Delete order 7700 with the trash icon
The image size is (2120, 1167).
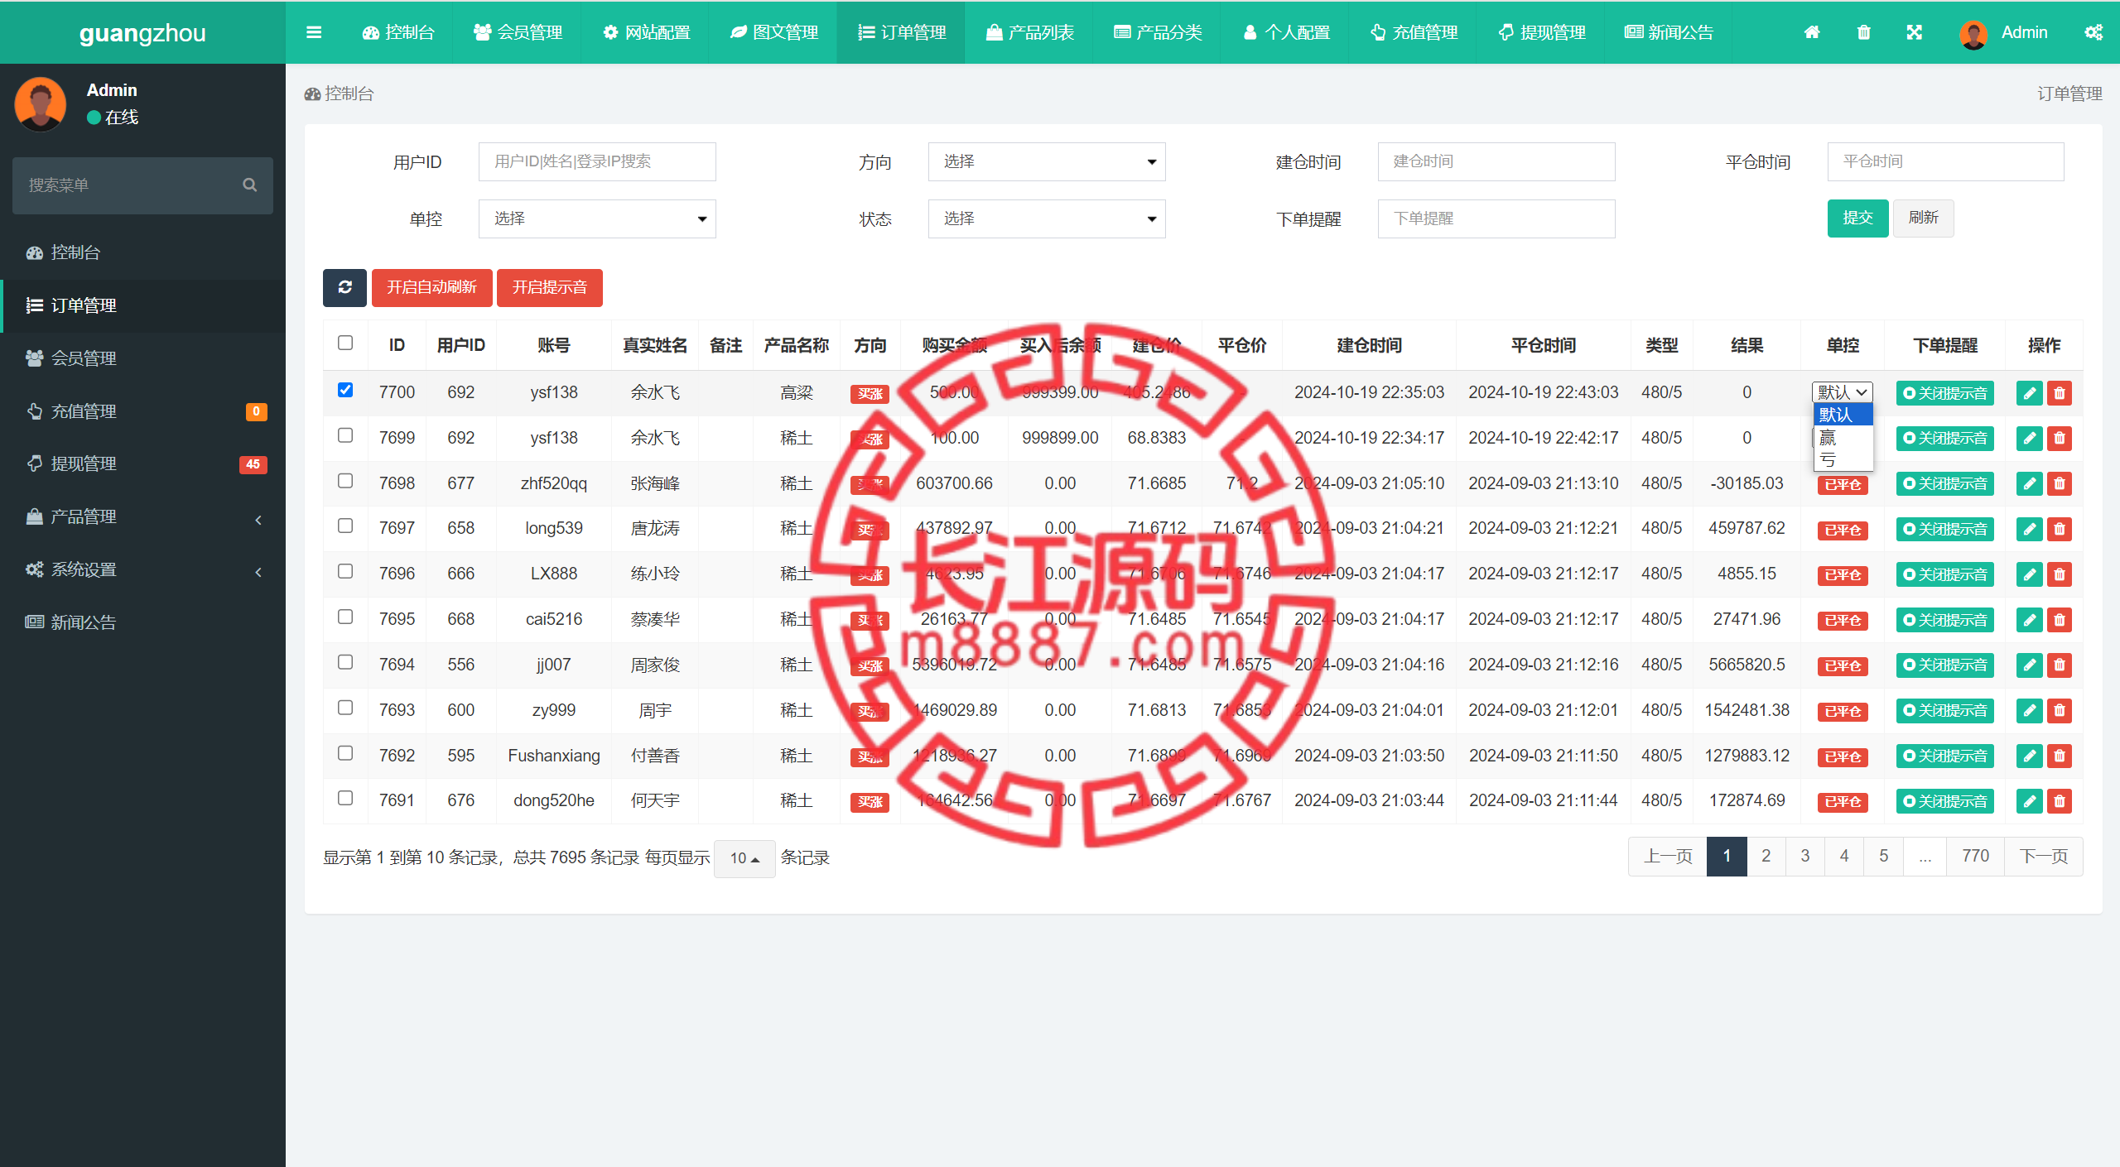click(x=2059, y=393)
